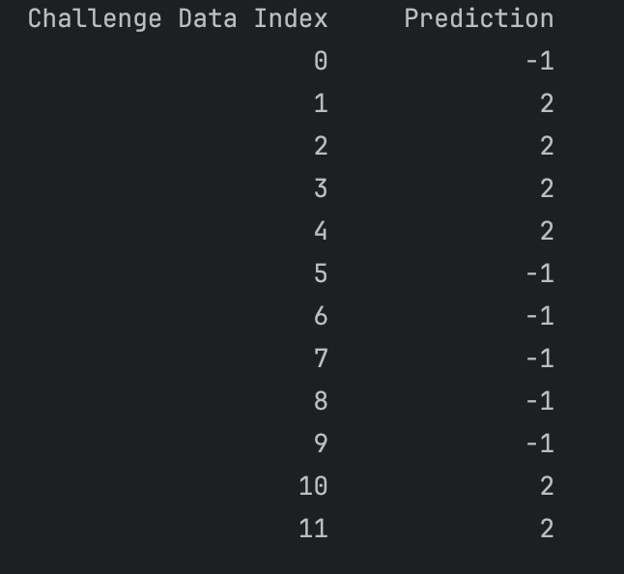624x574 pixels.
Task: Click prediction -1 in row 9
Action: 539,444
